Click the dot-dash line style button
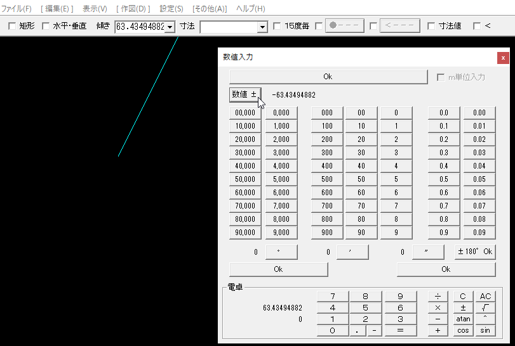 coord(345,25)
